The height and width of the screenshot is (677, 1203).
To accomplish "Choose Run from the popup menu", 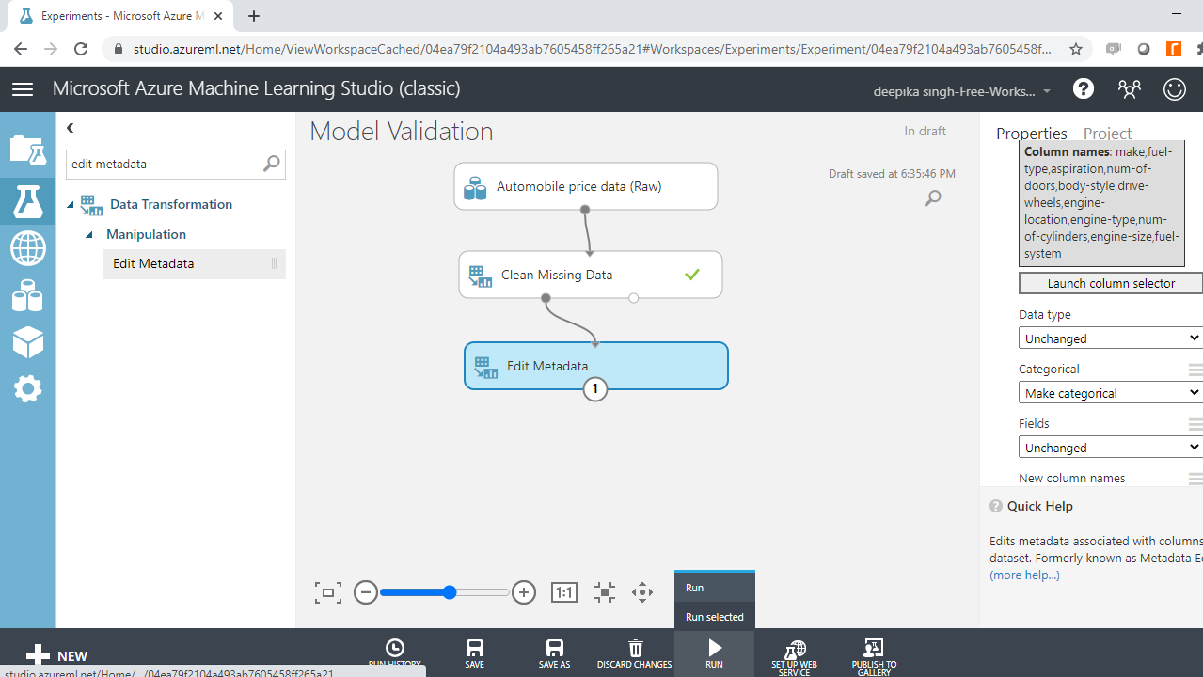I will click(x=715, y=588).
